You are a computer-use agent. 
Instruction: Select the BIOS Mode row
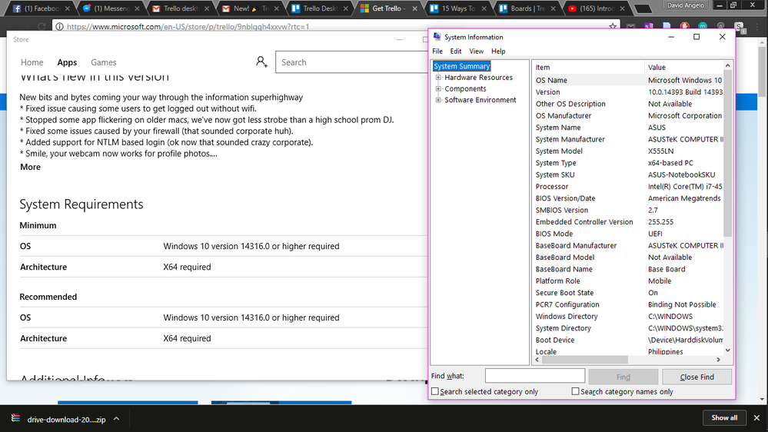click(628, 234)
